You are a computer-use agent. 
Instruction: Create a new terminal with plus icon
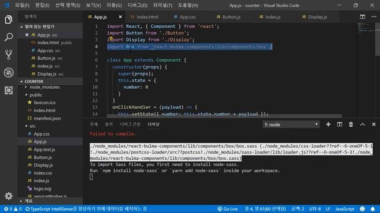328,124
